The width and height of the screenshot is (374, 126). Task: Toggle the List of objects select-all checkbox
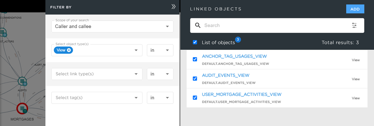click(x=195, y=42)
